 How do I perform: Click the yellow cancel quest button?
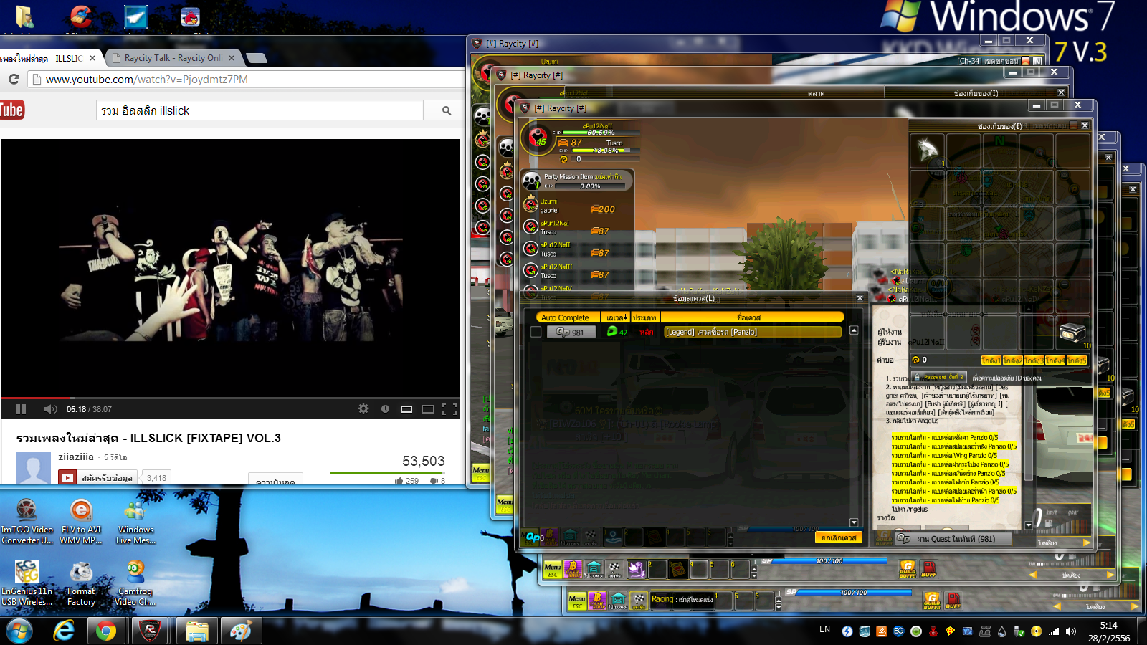coord(839,537)
